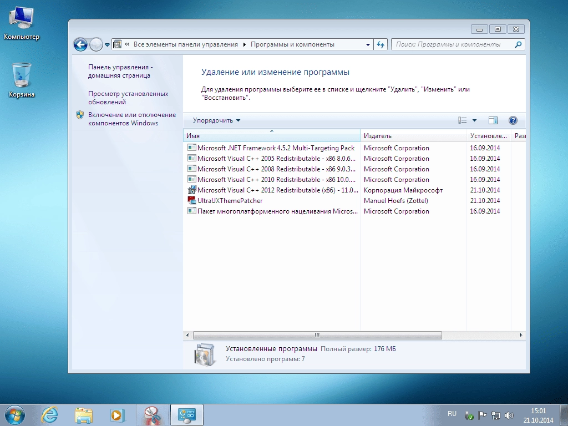Change view using the view icon
This screenshot has height=426, width=568.
point(462,120)
